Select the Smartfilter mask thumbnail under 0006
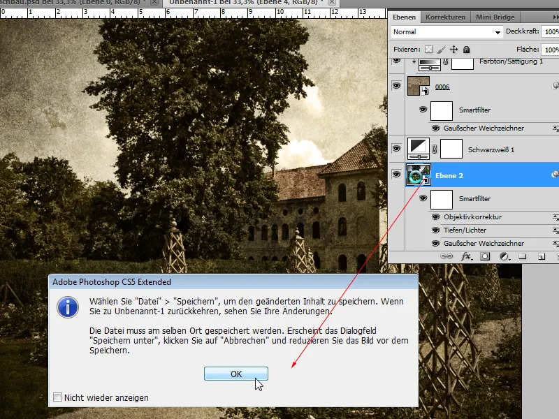This screenshot has width=559, height=419. pyautogui.click(x=442, y=111)
